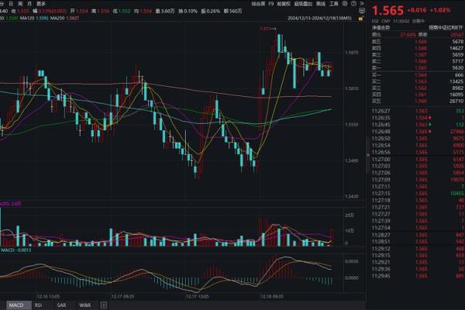Click the MACD value label above indicator pane
Image resolution: width=465 pixels, height=310 pixels.
coord(16,250)
